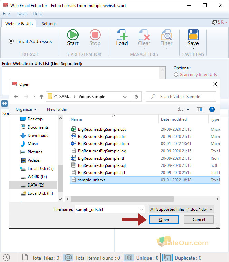Image resolution: width=229 pixels, height=262 pixels.
Task: Click the SQL file icon for BigResumesBigSample.sql
Action: coord(73,165)
